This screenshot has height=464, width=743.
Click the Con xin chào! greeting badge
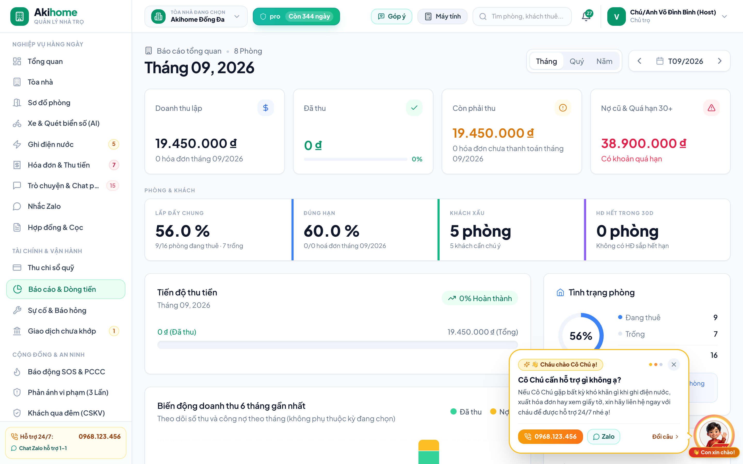[x=714, y=452]
